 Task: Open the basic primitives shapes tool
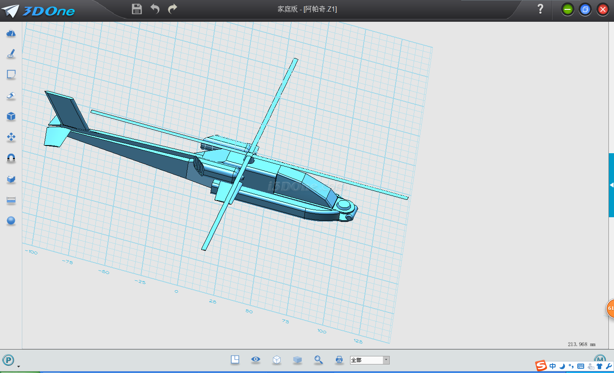click(11, 33)
